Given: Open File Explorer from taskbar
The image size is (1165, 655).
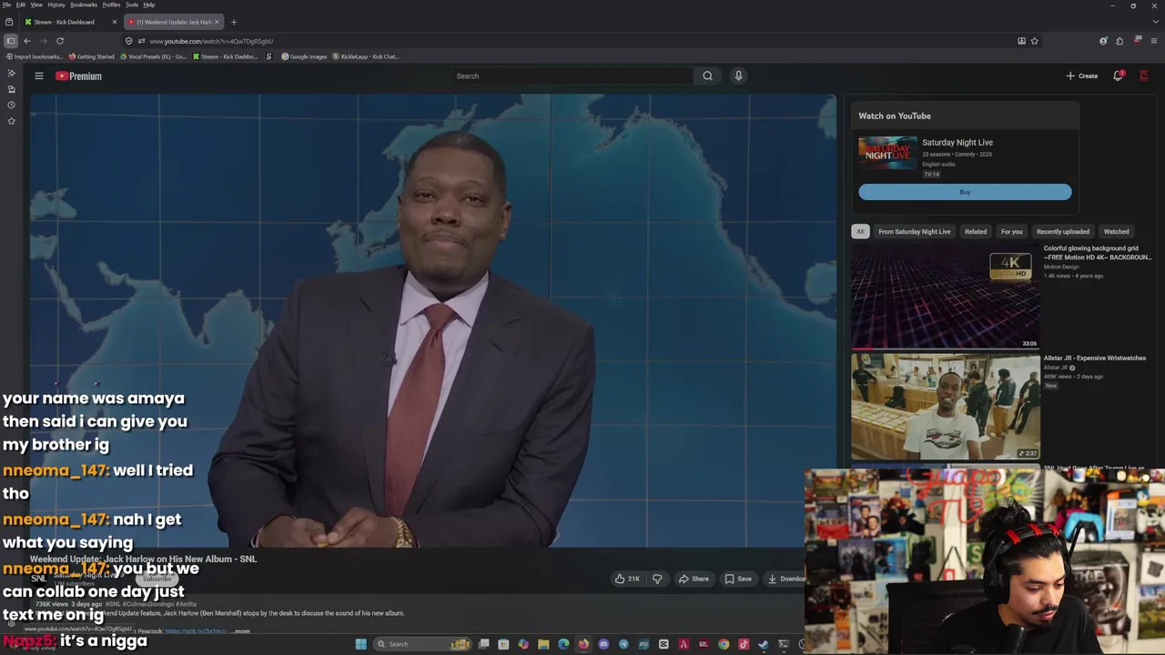Looking at the screenshot, I should coord(543,644).
